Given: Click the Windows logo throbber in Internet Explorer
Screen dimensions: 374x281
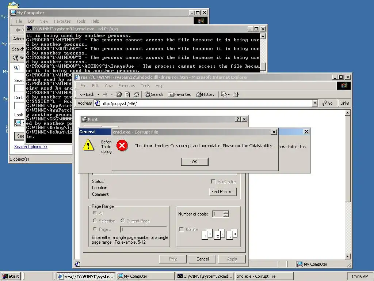Looking at the screenshot, I should coord(344,86).
